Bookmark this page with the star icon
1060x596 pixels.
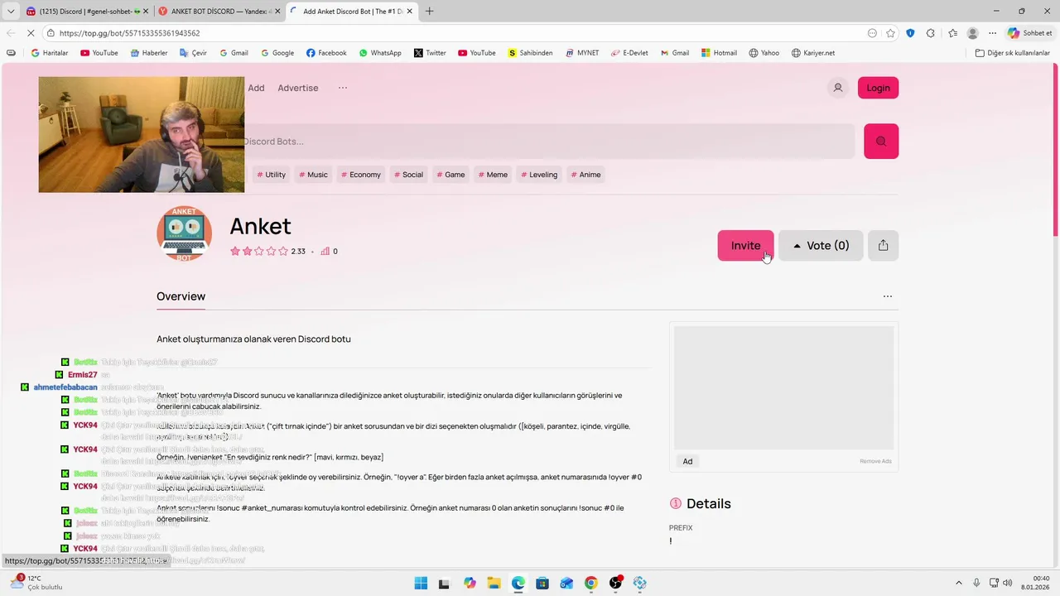click(x=890, y=33)
